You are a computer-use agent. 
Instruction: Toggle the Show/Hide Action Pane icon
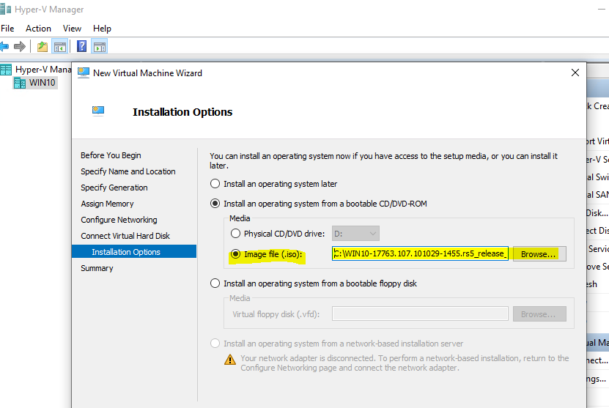(100, 47)
